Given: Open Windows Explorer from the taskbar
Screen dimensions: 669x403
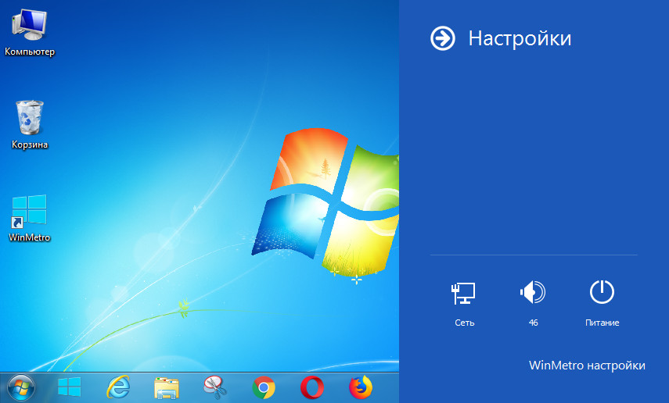Looking at the screenshot, I should (167, 387).
